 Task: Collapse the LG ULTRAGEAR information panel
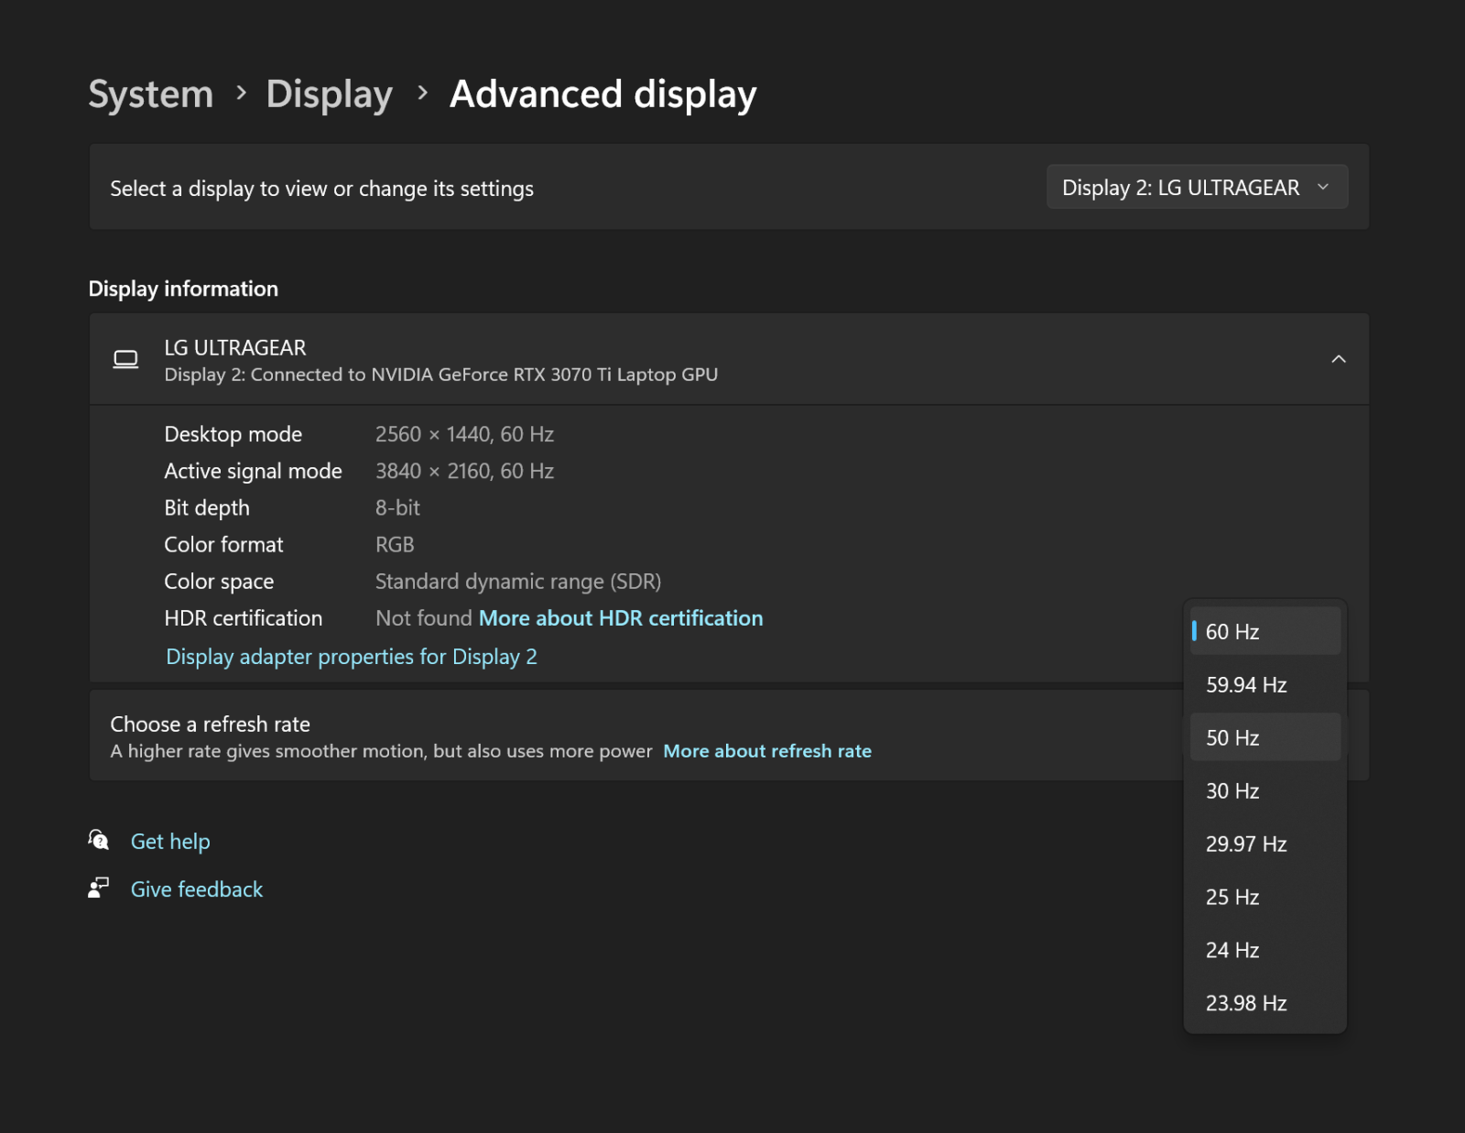coord(1338,359)
